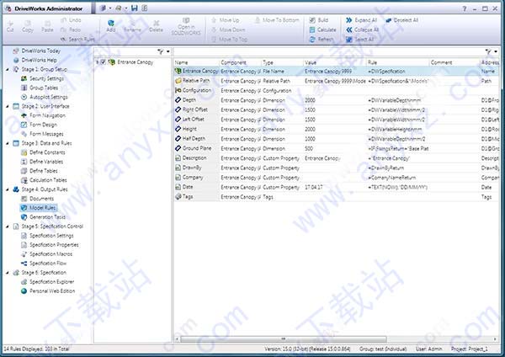
Task: Click Move To Top in the toolbar
Action: pos(229,40)
